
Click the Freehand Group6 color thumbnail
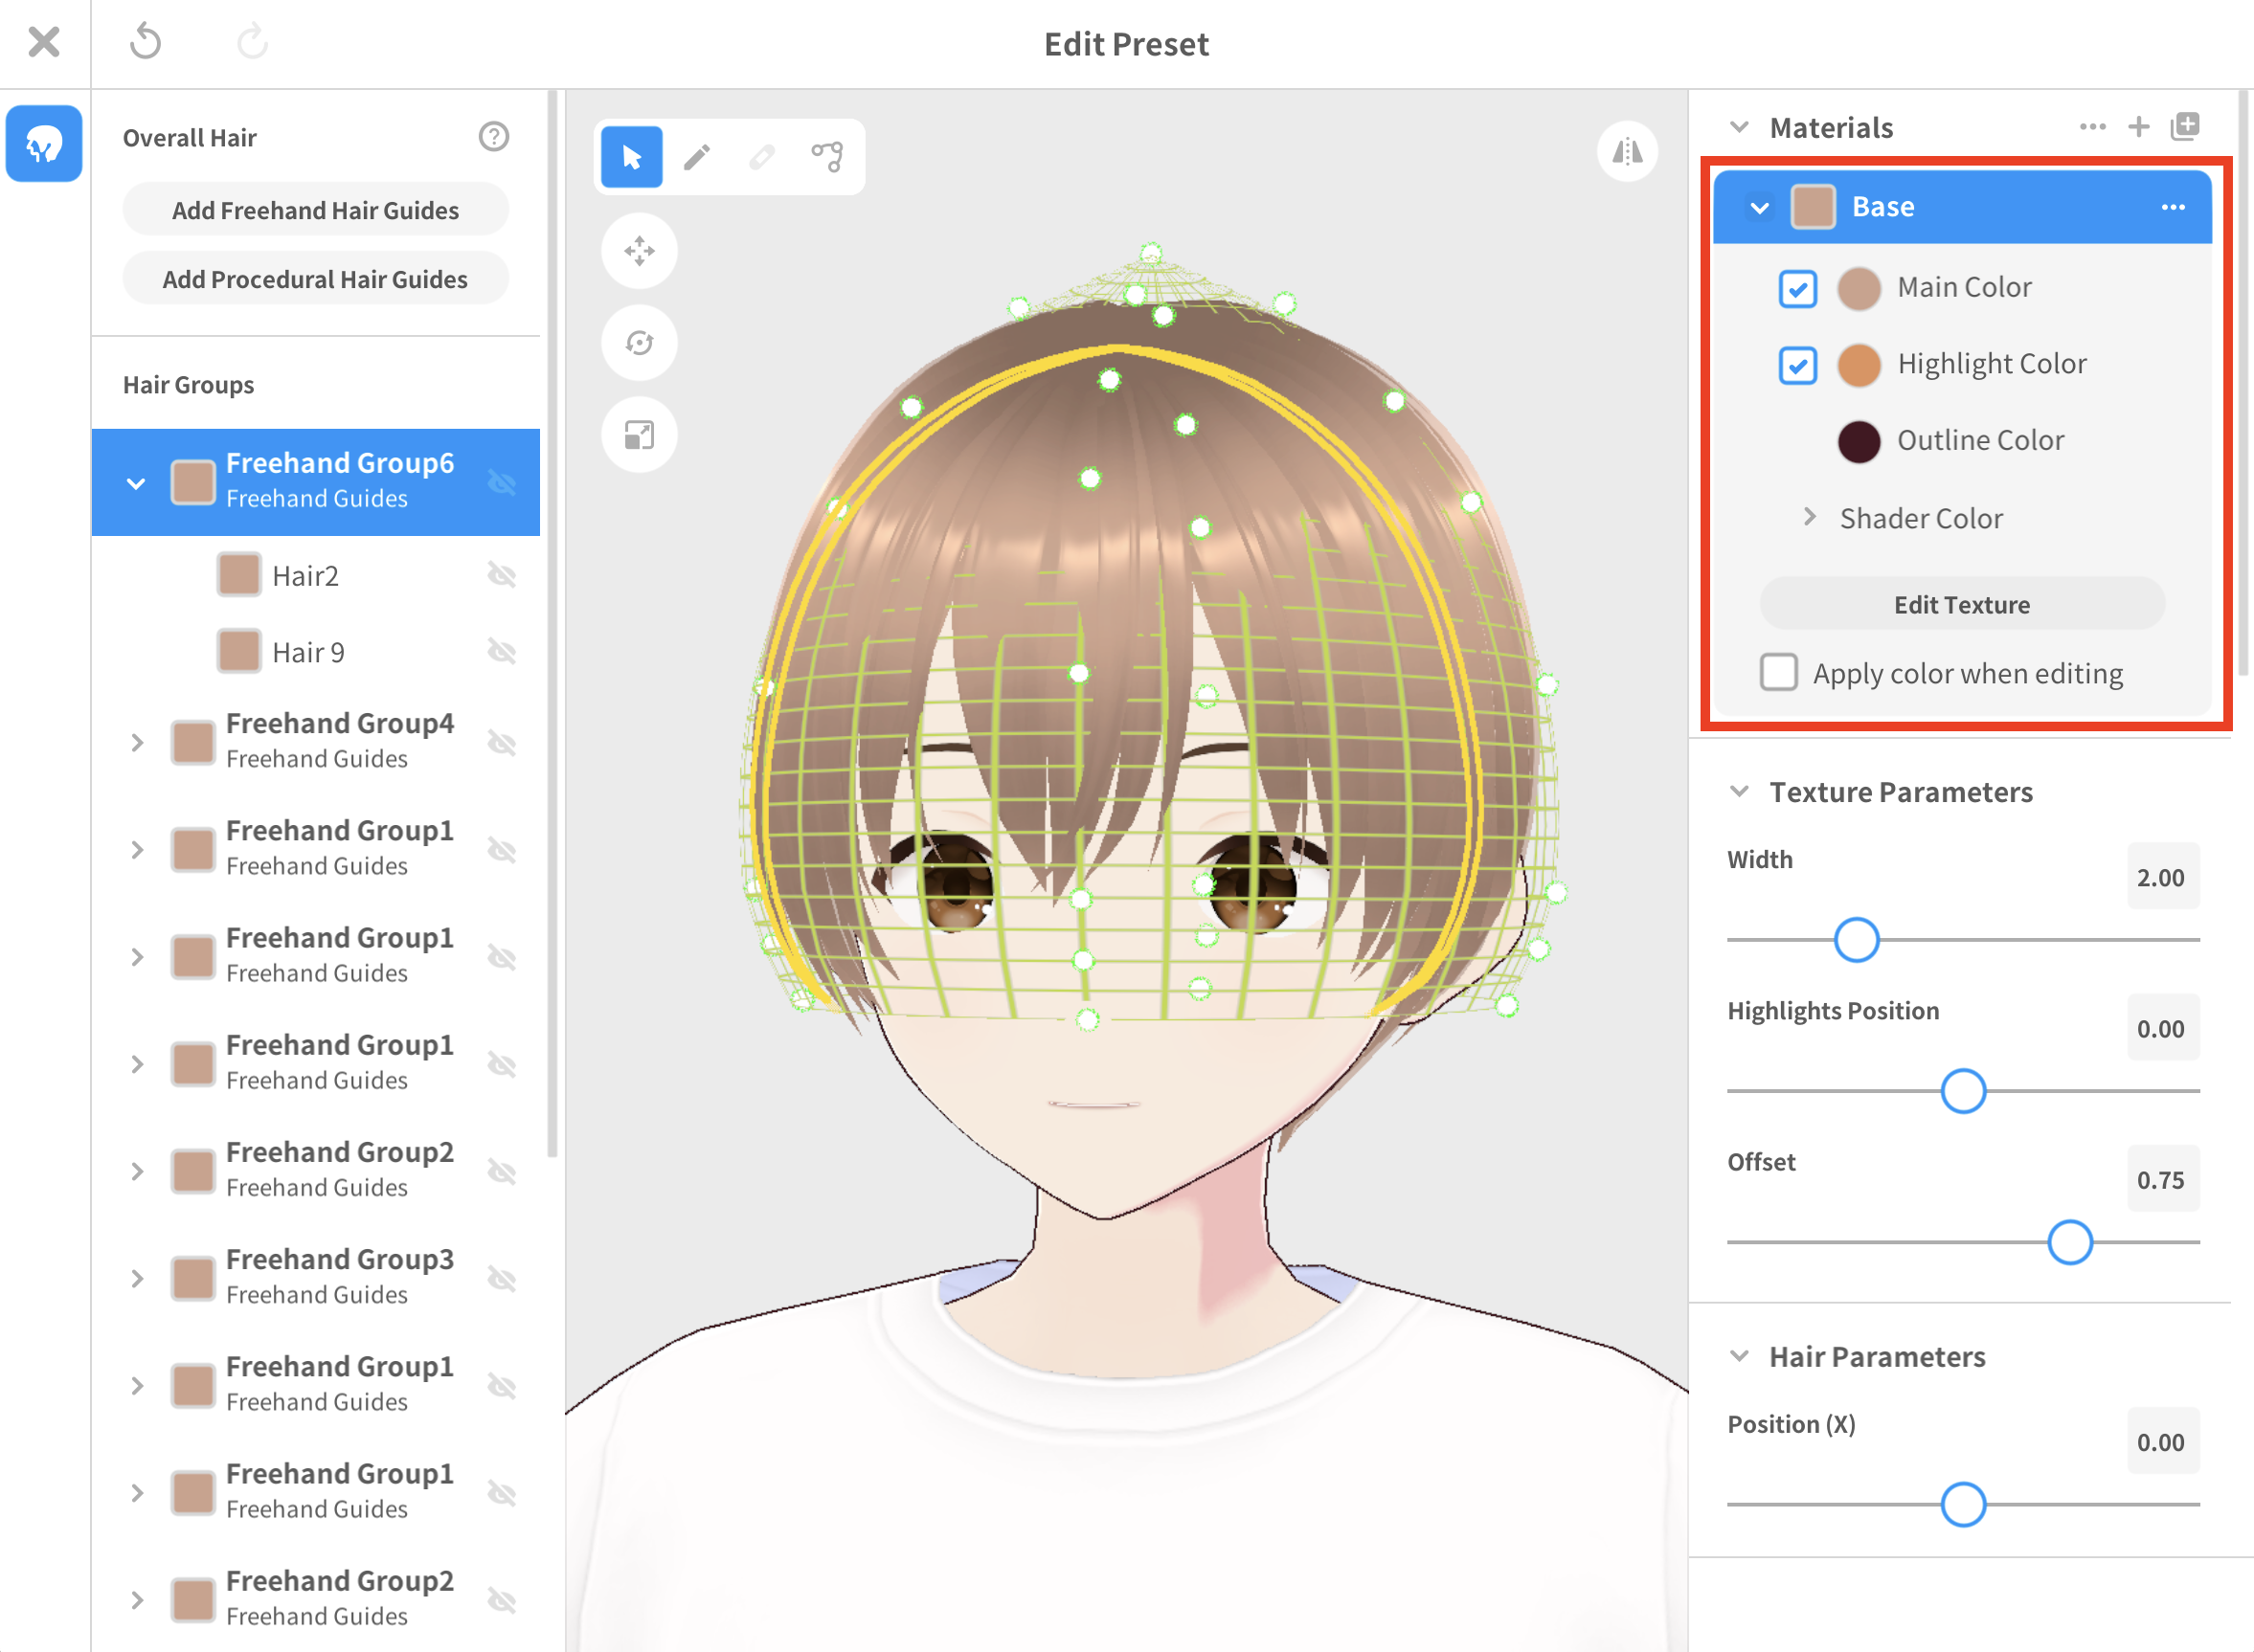(x=192, y=483)
